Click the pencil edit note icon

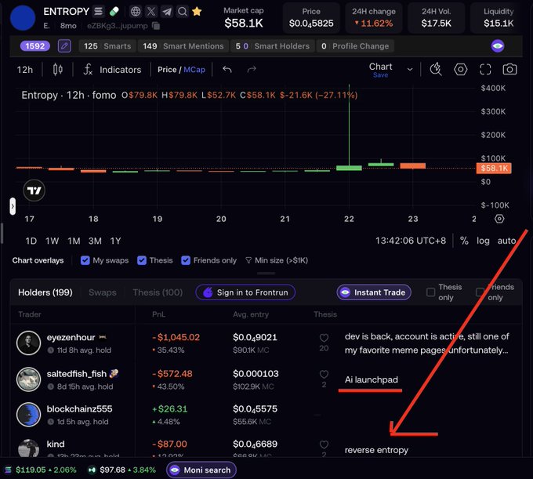[64, 46]
